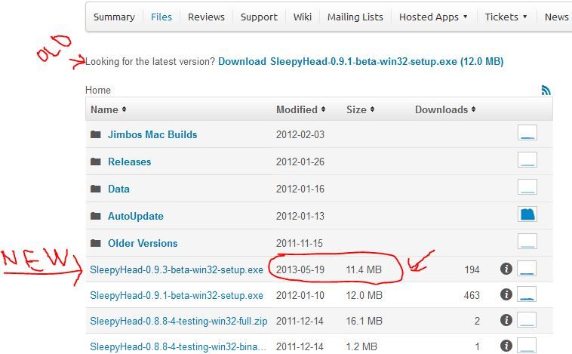The height and width of the screenshot is (354, 572).
Task: Click folder icon beside Releases
Action: [96, 162]
